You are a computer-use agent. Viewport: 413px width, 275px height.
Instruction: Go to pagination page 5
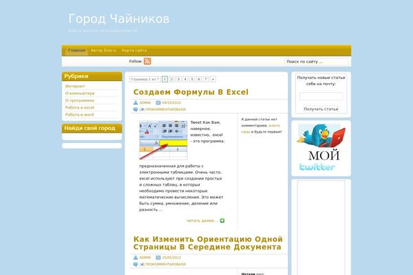click(192, 79)
